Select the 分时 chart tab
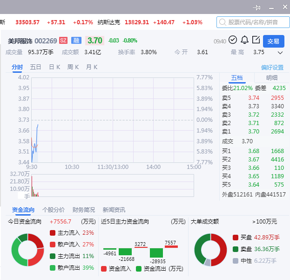Screen dimensions: 290x280 coord(17,67)
